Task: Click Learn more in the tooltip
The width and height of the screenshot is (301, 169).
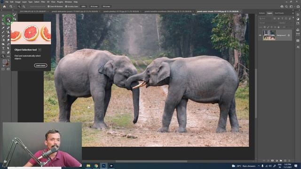Action: pos(41,65)
